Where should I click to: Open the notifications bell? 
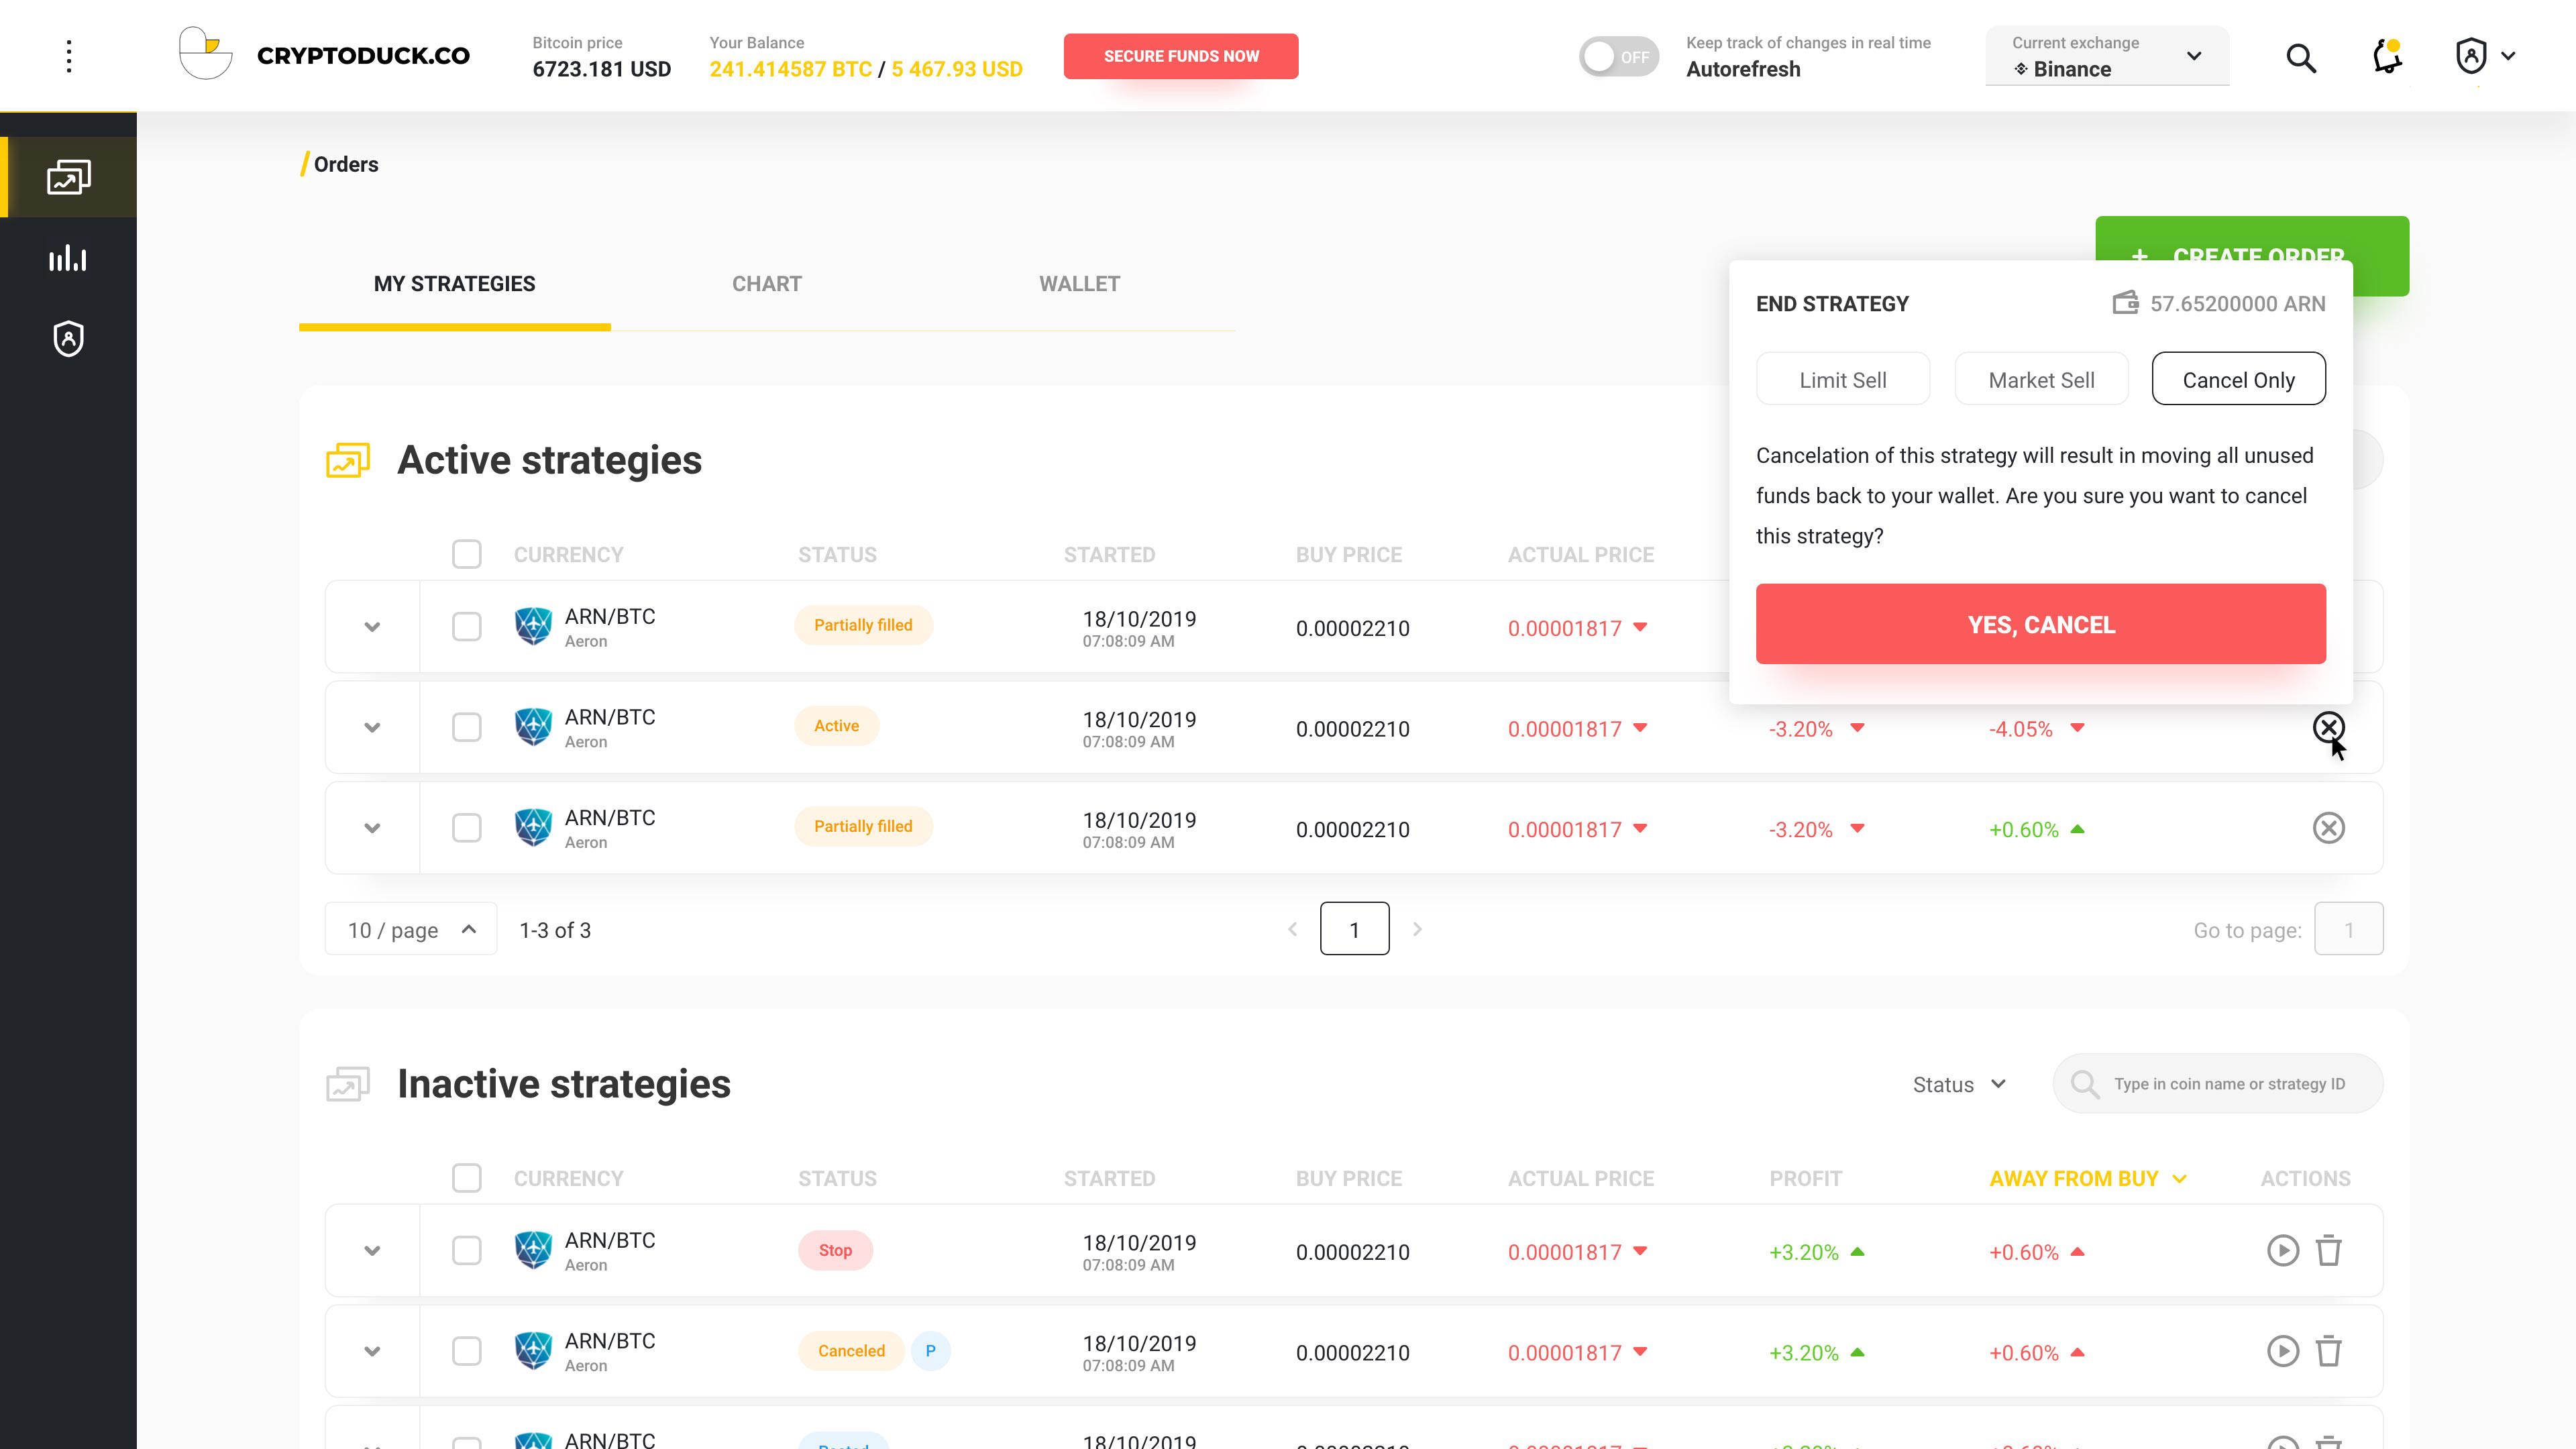tap(2387, 56)
